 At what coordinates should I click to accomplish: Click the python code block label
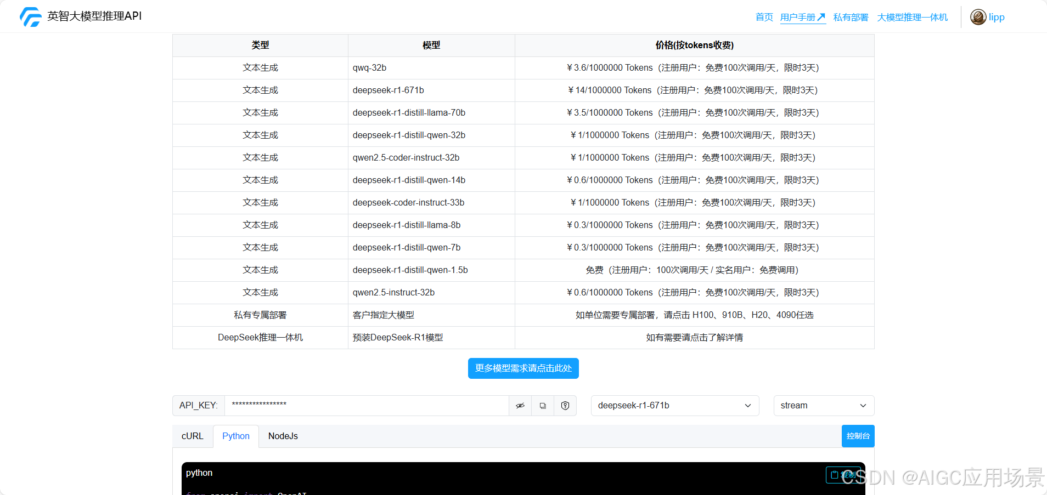point(199,473)
